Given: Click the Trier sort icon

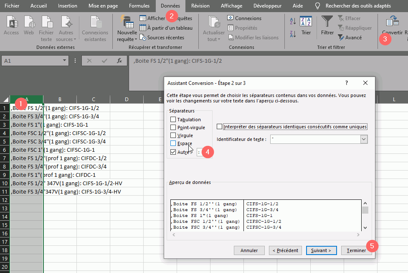Looking at the screenshot, I should [306, 22].
